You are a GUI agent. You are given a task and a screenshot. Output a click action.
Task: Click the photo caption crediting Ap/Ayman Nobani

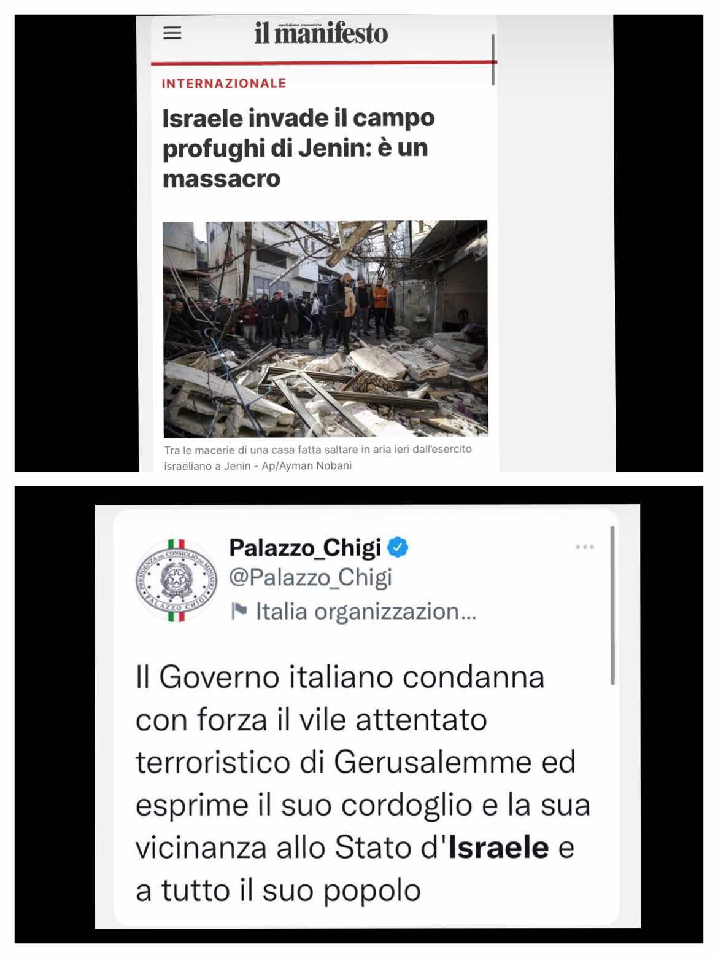318,458
